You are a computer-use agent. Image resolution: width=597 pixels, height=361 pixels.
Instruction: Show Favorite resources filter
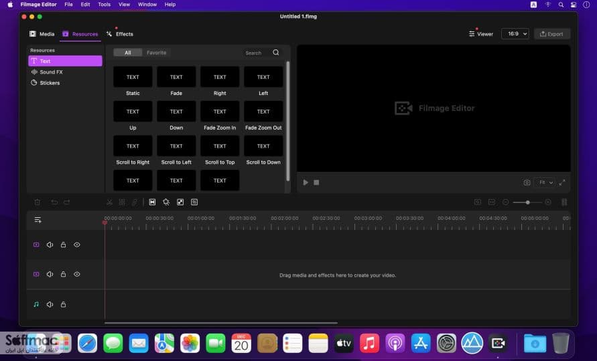point(157,52)
